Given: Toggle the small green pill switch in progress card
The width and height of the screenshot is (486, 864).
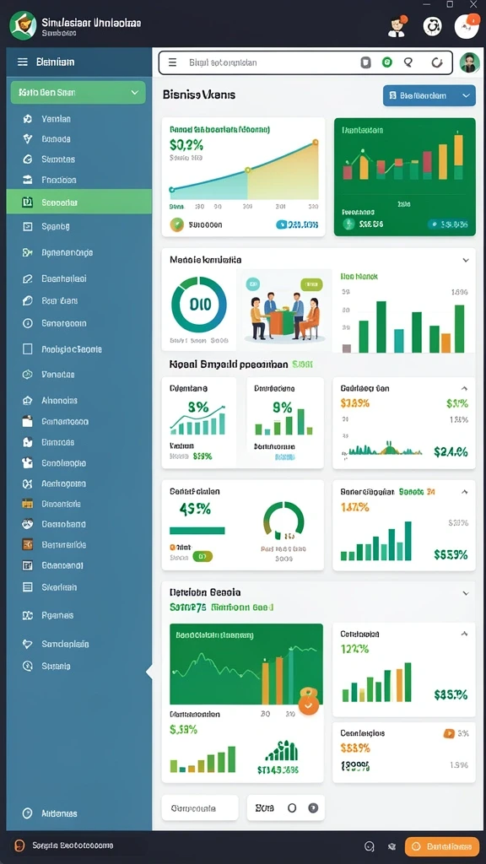Looking at the screenshot, I should pos(202,557).
